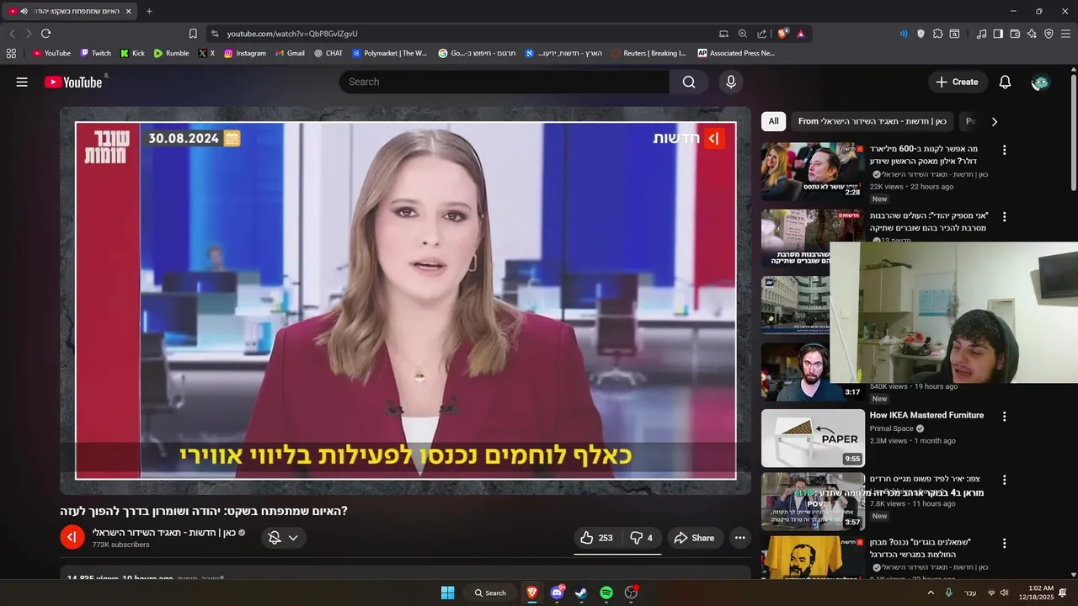
Task: Click the browser address bar URL
Action: pos(292,34)
